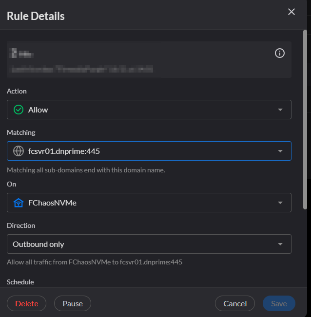Click the Schedule section label
311x317 pixels.
click(x=20, y=282)
